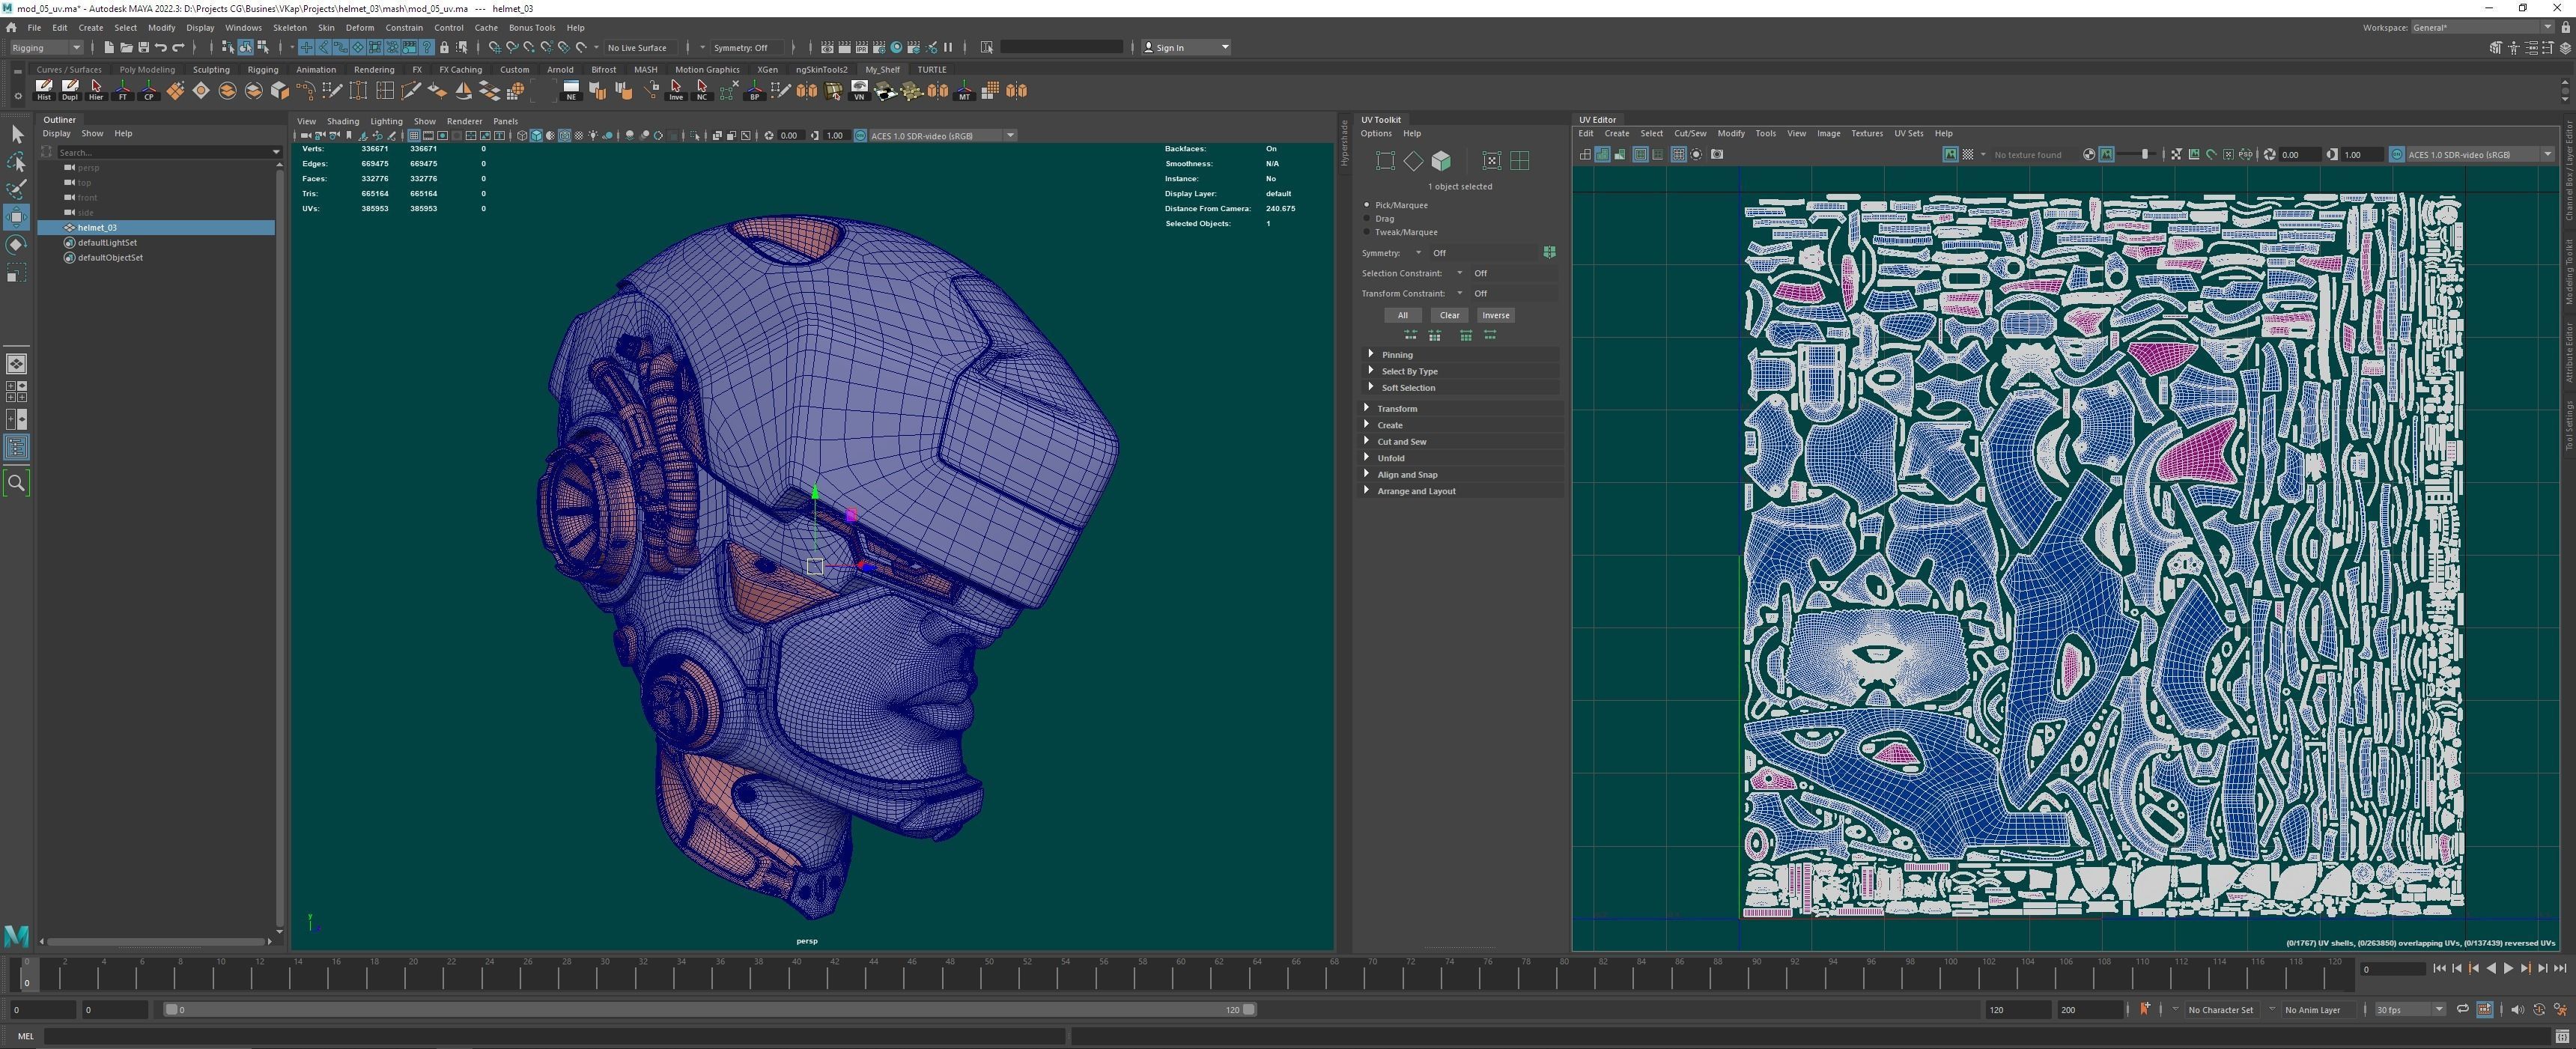Viewport: 2576px width, 1049px height.
Task: Click the Dupl shelf button
Action: pos(70,91)
